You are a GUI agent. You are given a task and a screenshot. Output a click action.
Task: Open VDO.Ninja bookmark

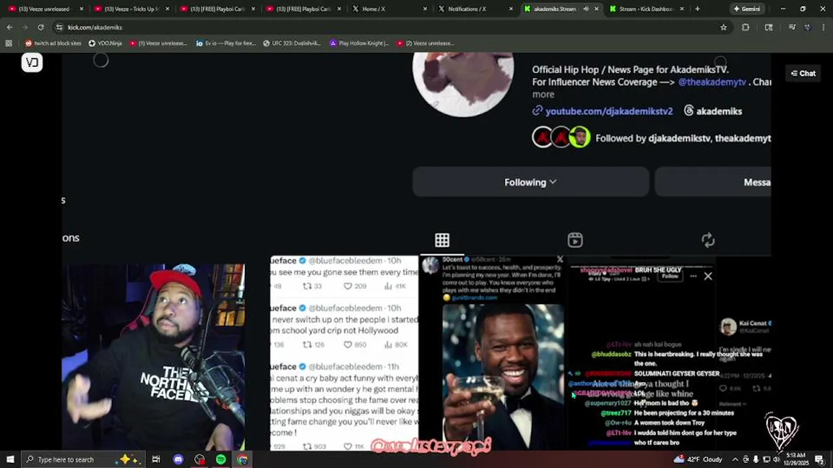105,43
